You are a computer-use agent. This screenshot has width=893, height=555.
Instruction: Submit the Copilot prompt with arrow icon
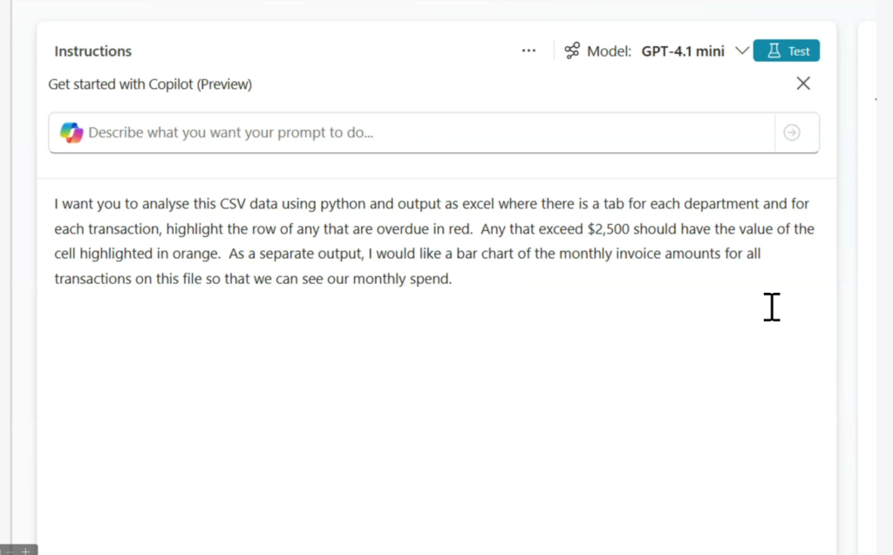(792, 132)
